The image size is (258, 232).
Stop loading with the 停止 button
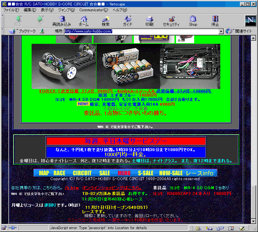tap(215, 21)
